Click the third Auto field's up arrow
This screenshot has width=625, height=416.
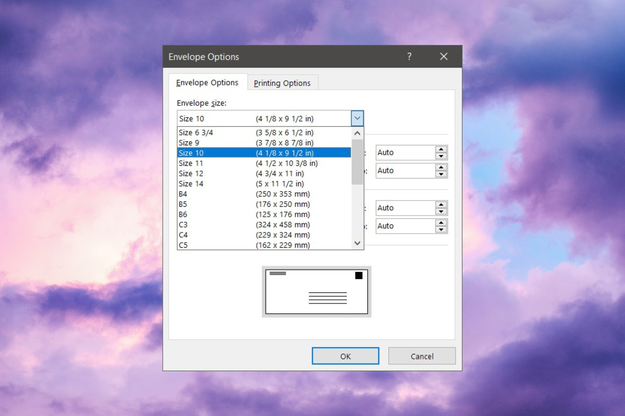point(441,204)
